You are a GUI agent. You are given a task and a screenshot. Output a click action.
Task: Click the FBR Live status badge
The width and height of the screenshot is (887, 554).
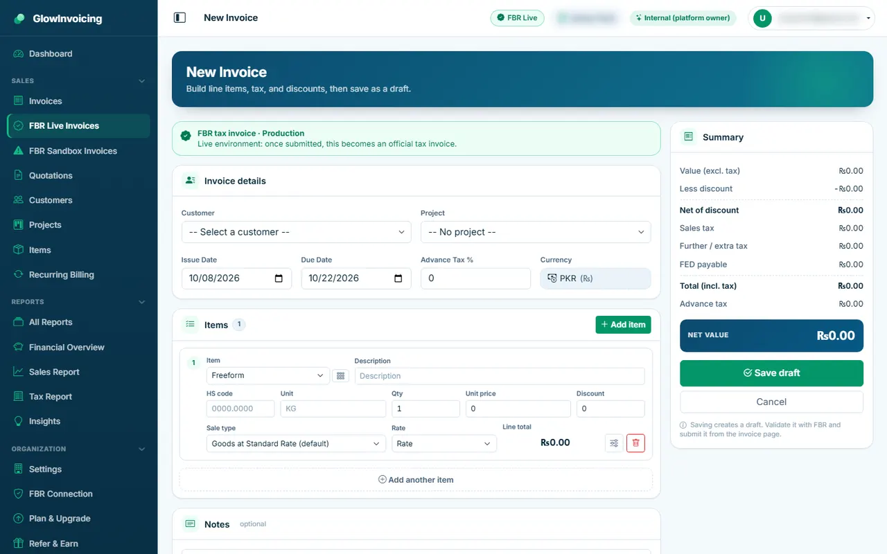pos(517,18)
